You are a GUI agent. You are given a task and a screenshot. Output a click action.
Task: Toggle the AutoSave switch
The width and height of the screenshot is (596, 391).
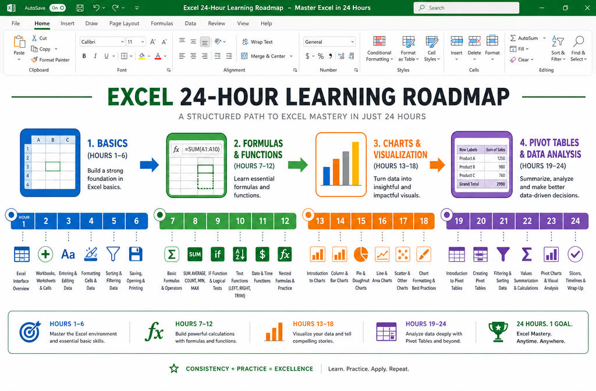tap(58, 8)
